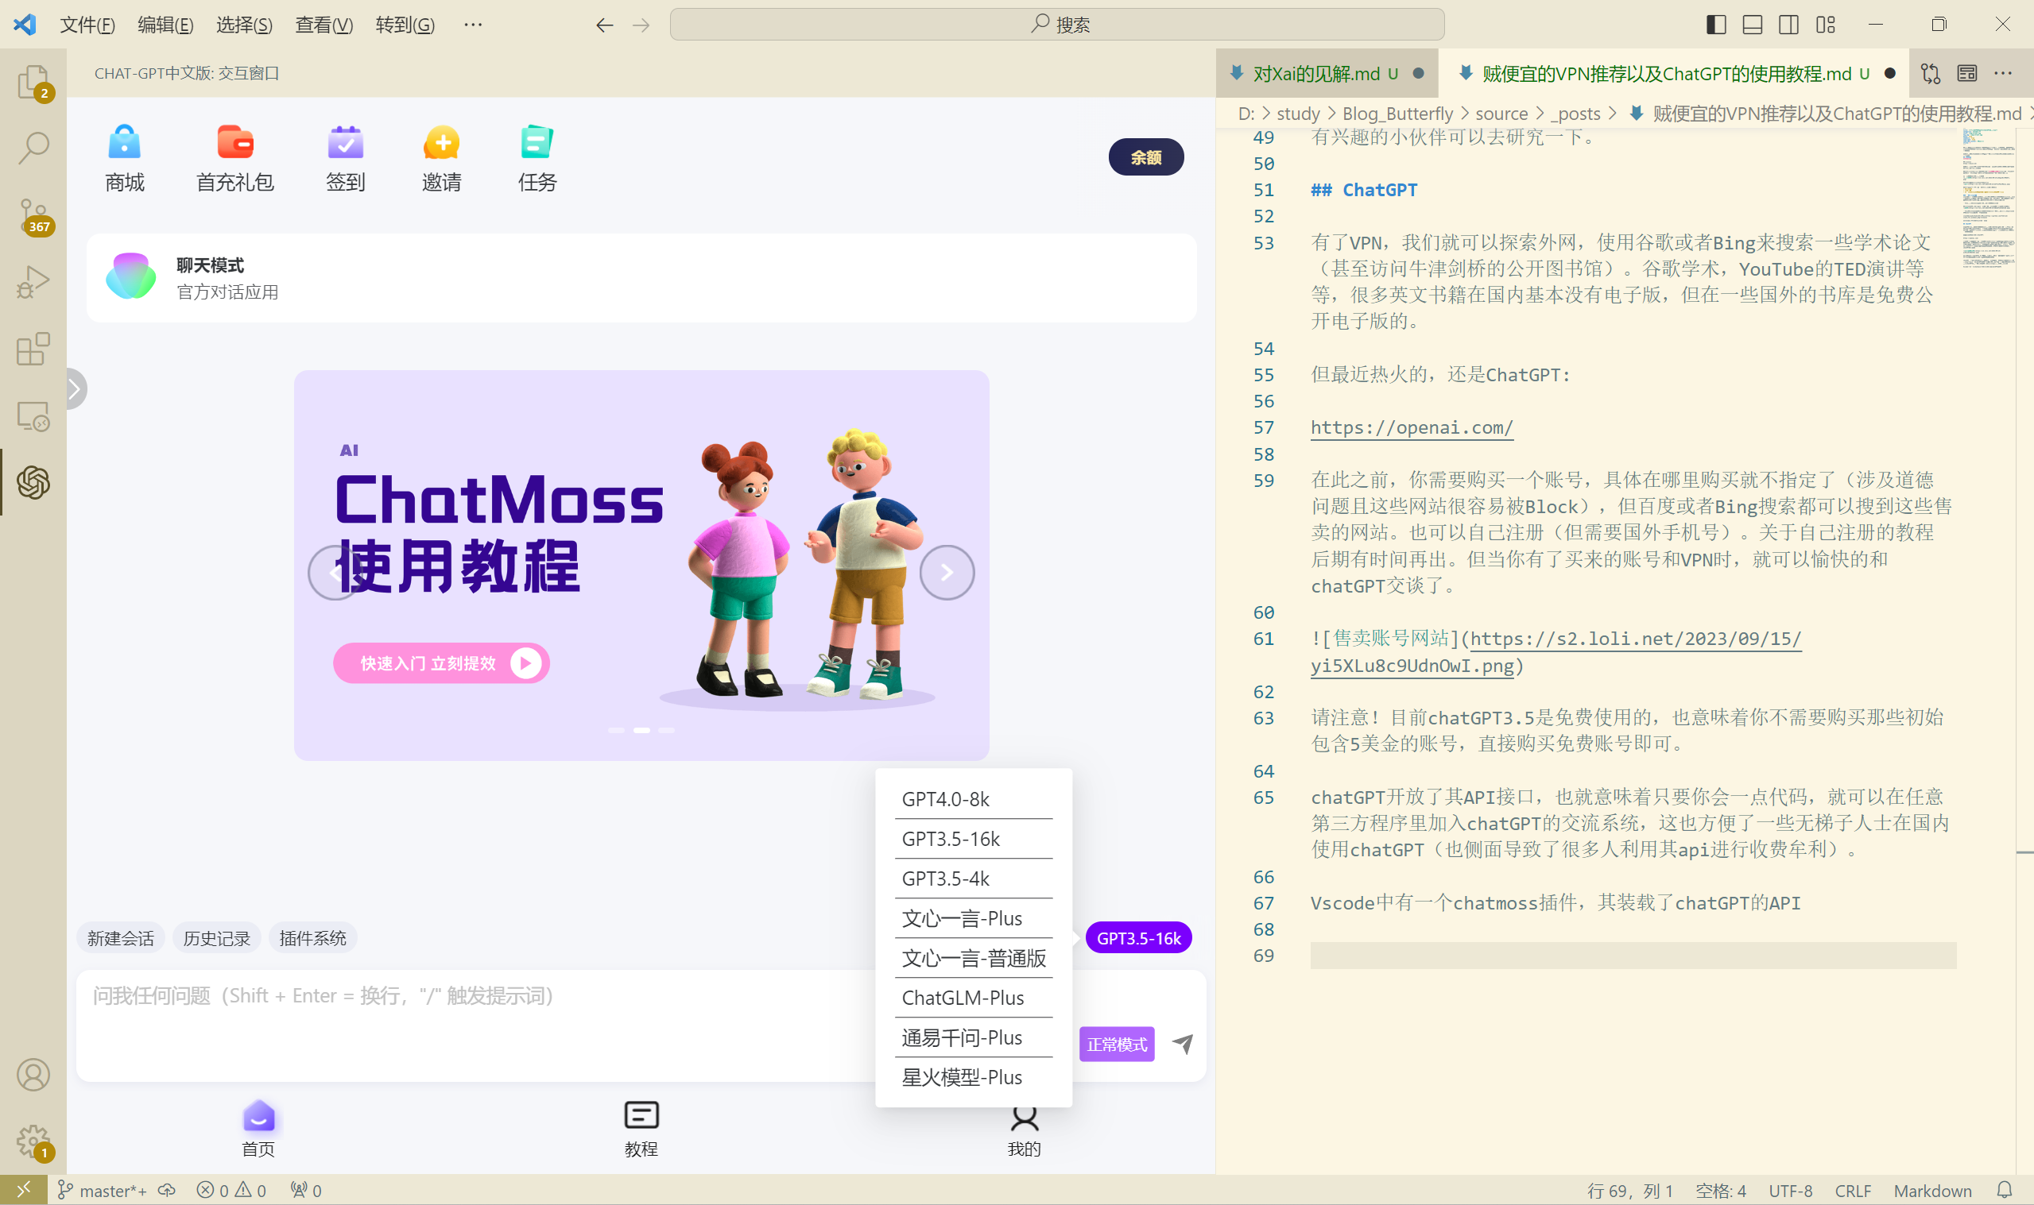Open Run and Debug view

[x=33, y=282]
